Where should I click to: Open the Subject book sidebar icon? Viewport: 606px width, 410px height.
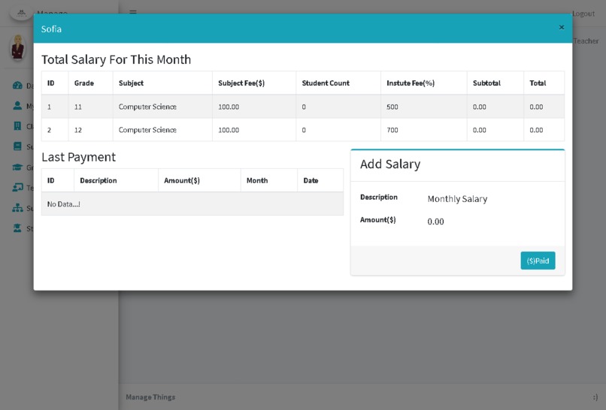(17, 146)
